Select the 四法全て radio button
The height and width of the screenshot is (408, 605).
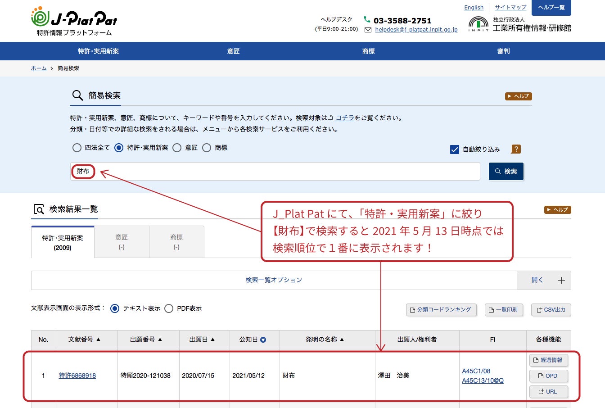click(77, 148)
